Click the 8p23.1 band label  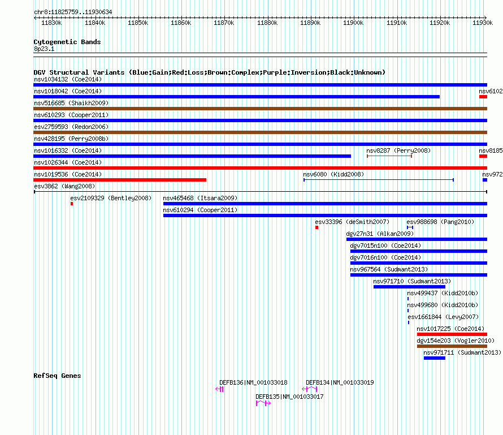44,49
